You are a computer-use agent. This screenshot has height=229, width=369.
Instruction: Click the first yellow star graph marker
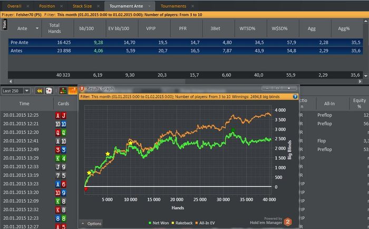[x=89, y=173]
